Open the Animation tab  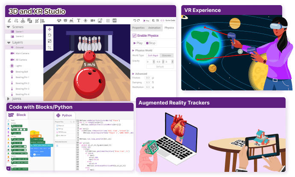[x=154, y=28]
